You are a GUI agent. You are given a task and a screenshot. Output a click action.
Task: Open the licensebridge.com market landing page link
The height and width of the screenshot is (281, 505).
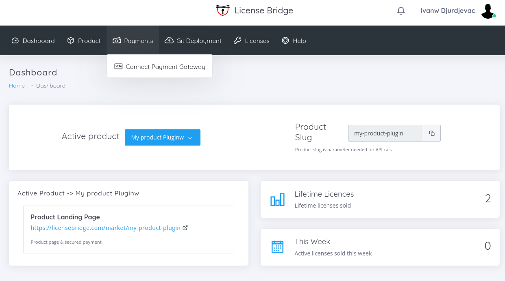point(106,228)
